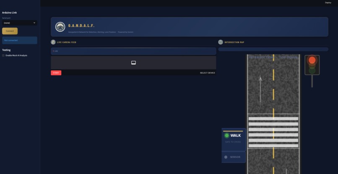Screen dimensions: 338x174
Task: Click the red START button
Action: pos(56,73)
